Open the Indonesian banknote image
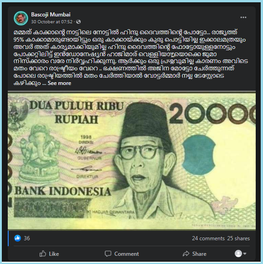The width and height of the screenshot is (263, 264). point(132,160)
